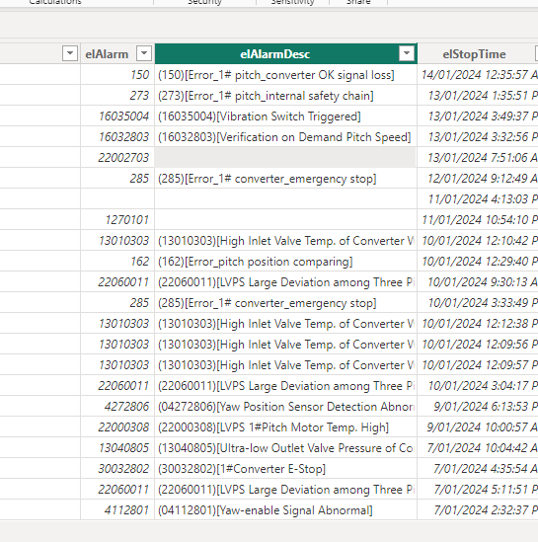Click stop time 10/01/2024 9:30:13
Viewport: 538px width, 542px height.
click(x=478, y=282)
